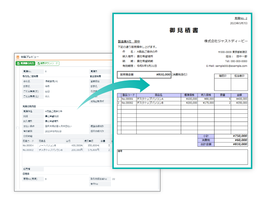Click the 見積書の出力 button
265x205 pixels.
pyautogui.click(x=25, y=63)
